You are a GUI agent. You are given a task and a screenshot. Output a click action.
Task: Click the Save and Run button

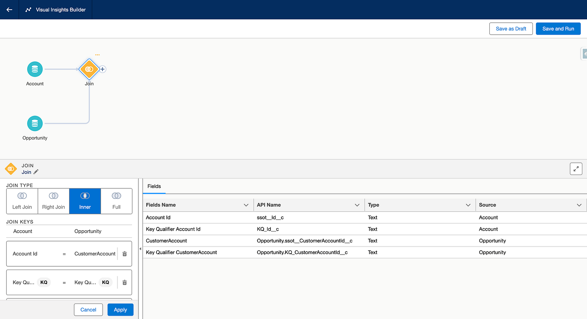558,29
